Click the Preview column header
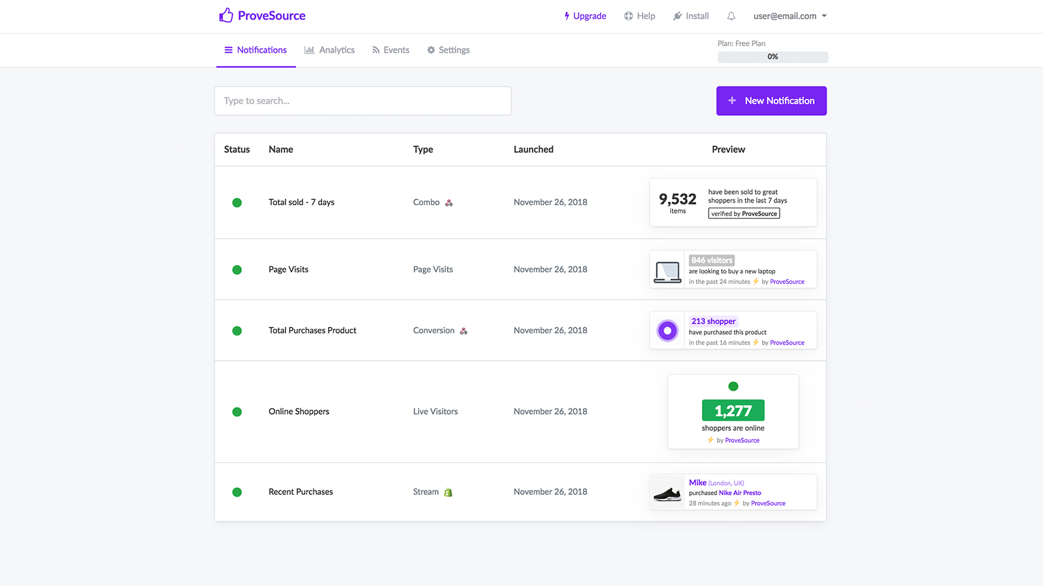This screenshot has width=1043, height=586. 728,150
